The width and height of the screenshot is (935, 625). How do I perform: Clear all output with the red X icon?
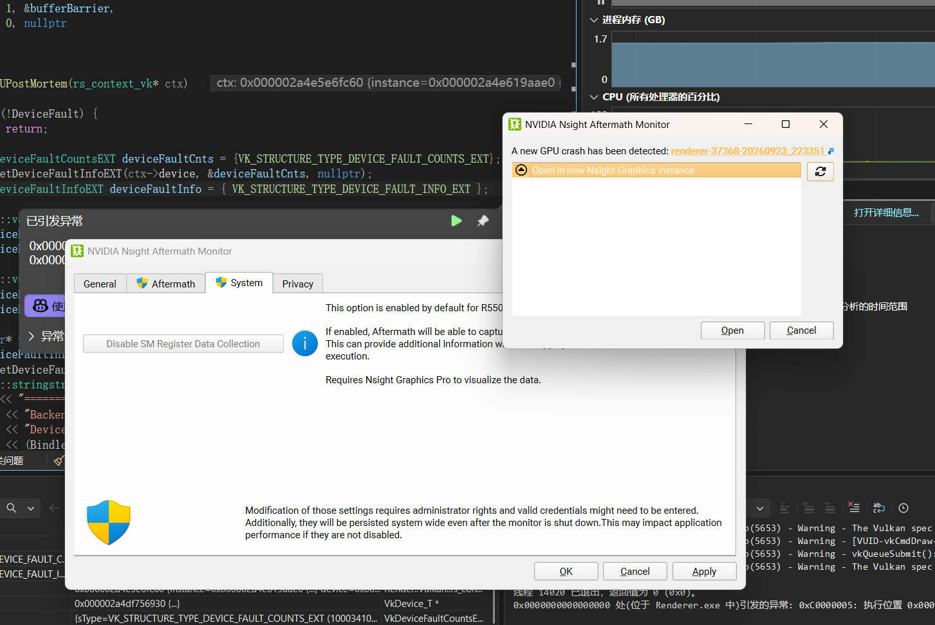point(854,507)
